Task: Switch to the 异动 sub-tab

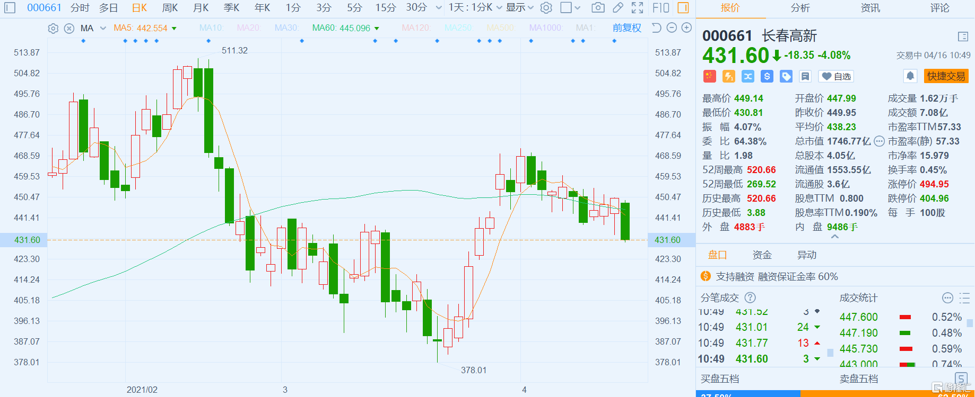Action: [807, 255]
